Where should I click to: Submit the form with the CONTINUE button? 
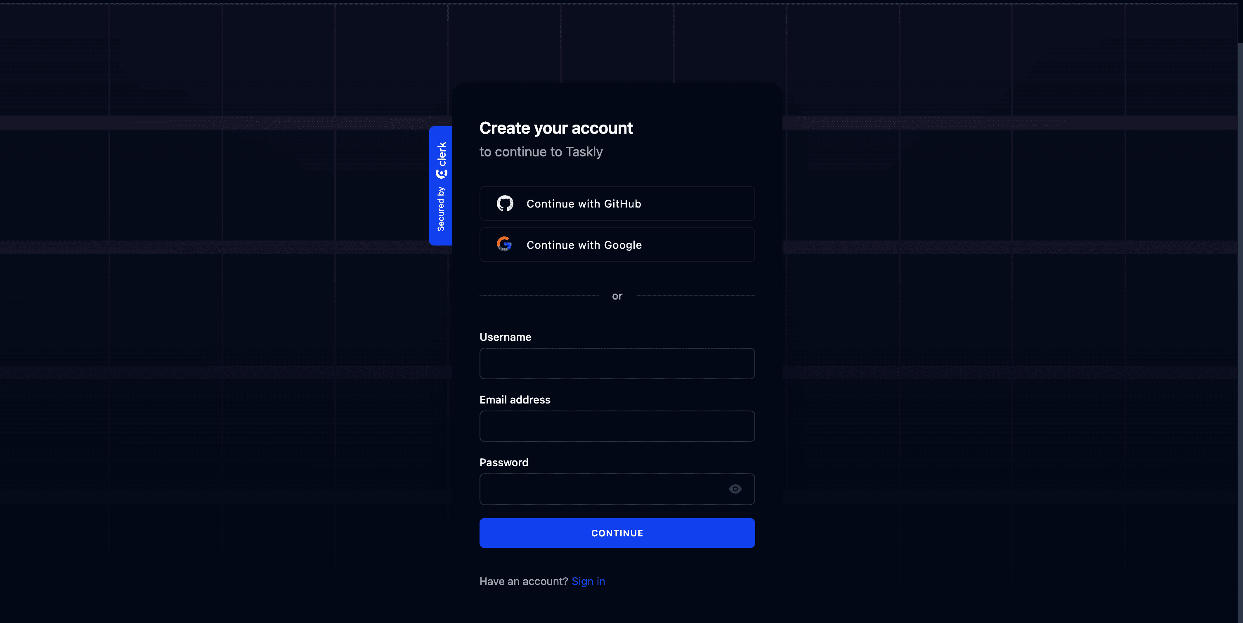[x=617, y=533]
